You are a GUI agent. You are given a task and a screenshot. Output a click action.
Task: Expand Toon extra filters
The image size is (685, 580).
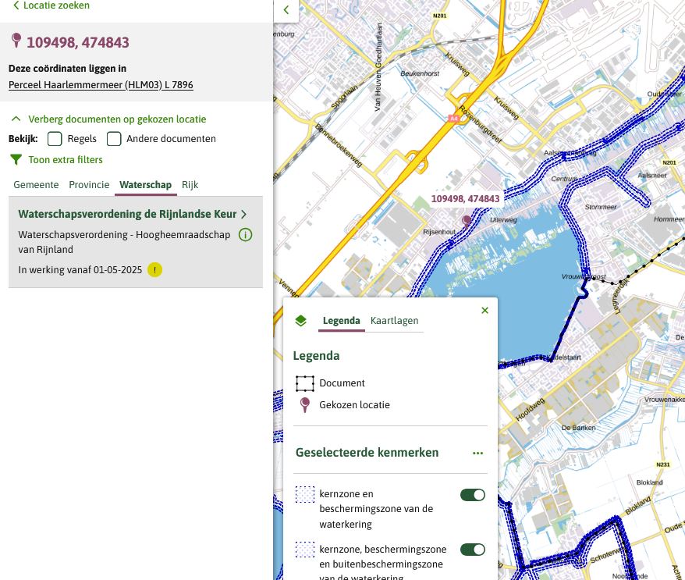point(66,160)
